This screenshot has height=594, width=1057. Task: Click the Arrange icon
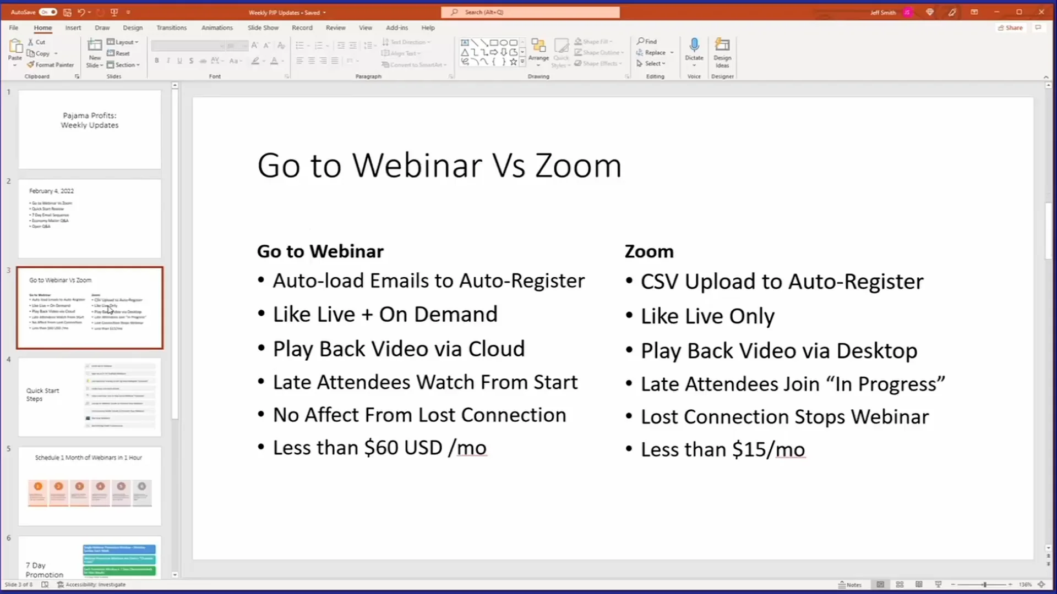(538, 46)
